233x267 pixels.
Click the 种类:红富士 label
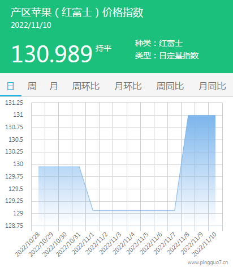pyautogui.click(x=159, y=43)
